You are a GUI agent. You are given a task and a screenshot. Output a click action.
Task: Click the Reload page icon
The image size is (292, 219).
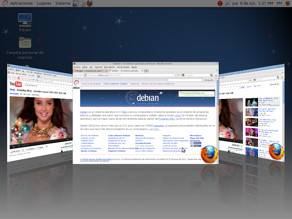coord(177,75)
